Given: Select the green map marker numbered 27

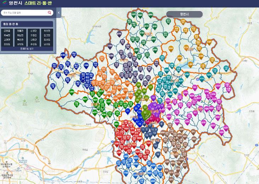Looking at the screenshot, I should point(151,87).
